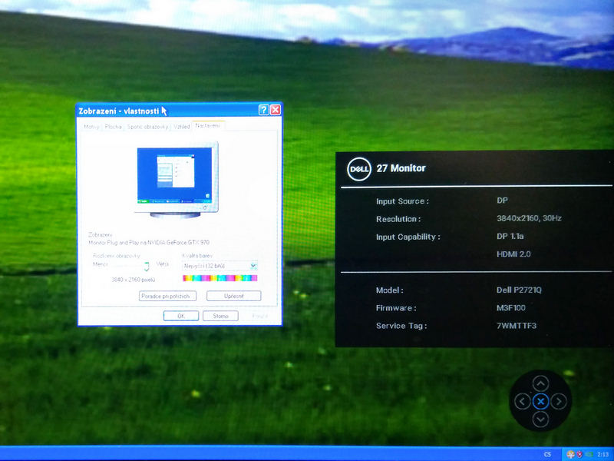Click the Input Capability label

408,237
